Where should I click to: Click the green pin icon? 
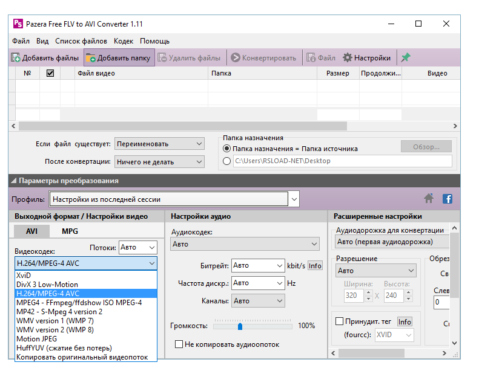pyautogui.click(x=405, y=57)
